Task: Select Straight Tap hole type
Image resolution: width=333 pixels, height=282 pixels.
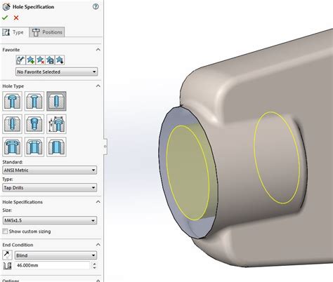Action: [12, 124]
